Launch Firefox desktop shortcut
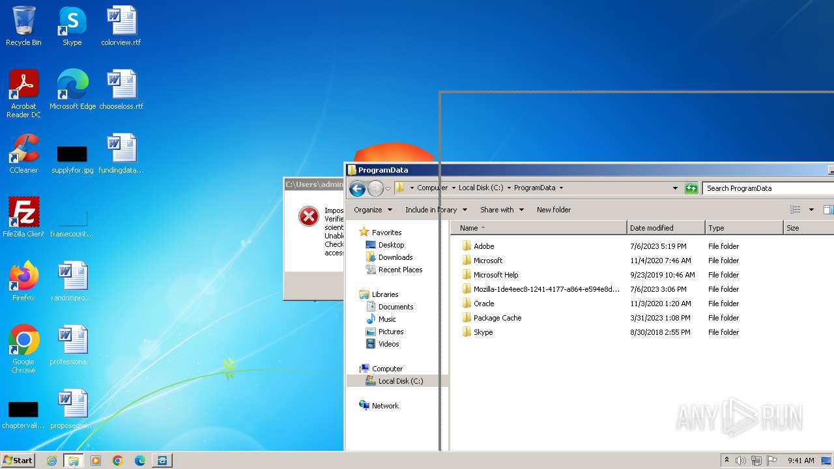 pos(23,281)
